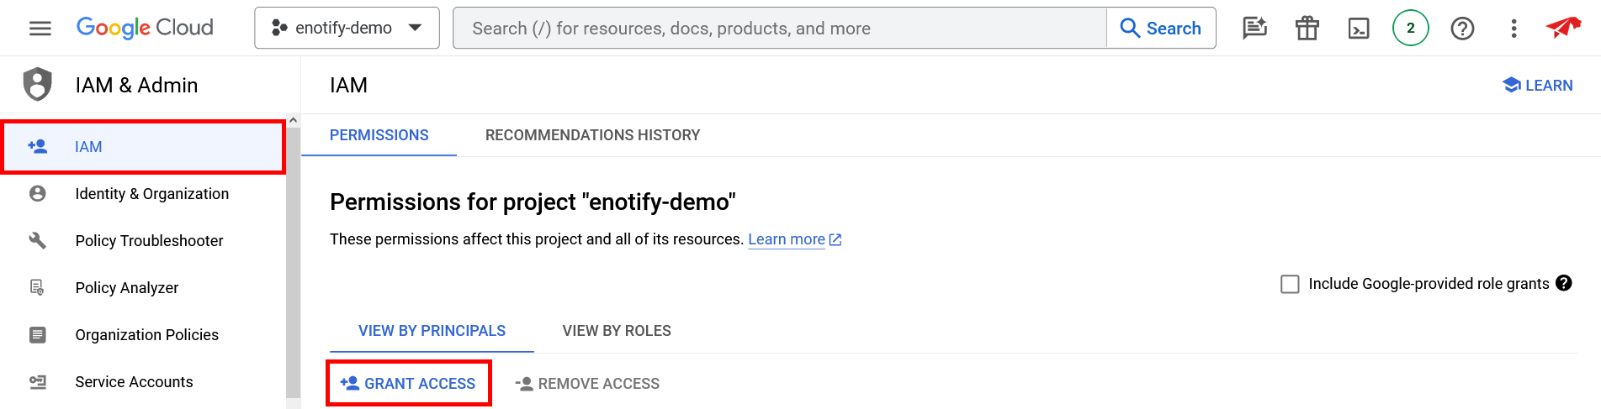Click the Grant Access button
1601x409 pixels.
click(x=409, y=384)
